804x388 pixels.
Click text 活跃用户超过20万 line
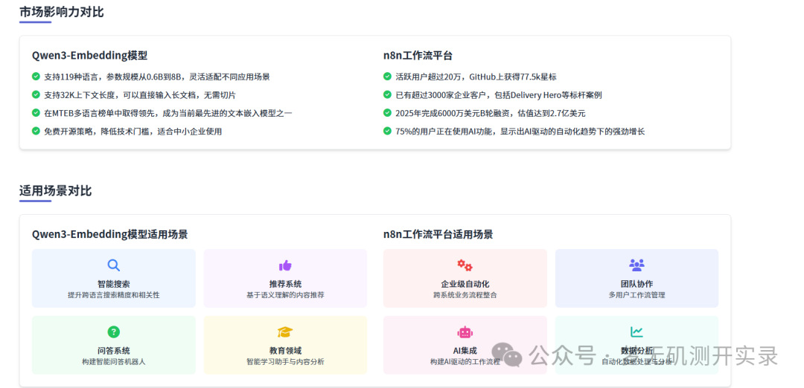476,77
